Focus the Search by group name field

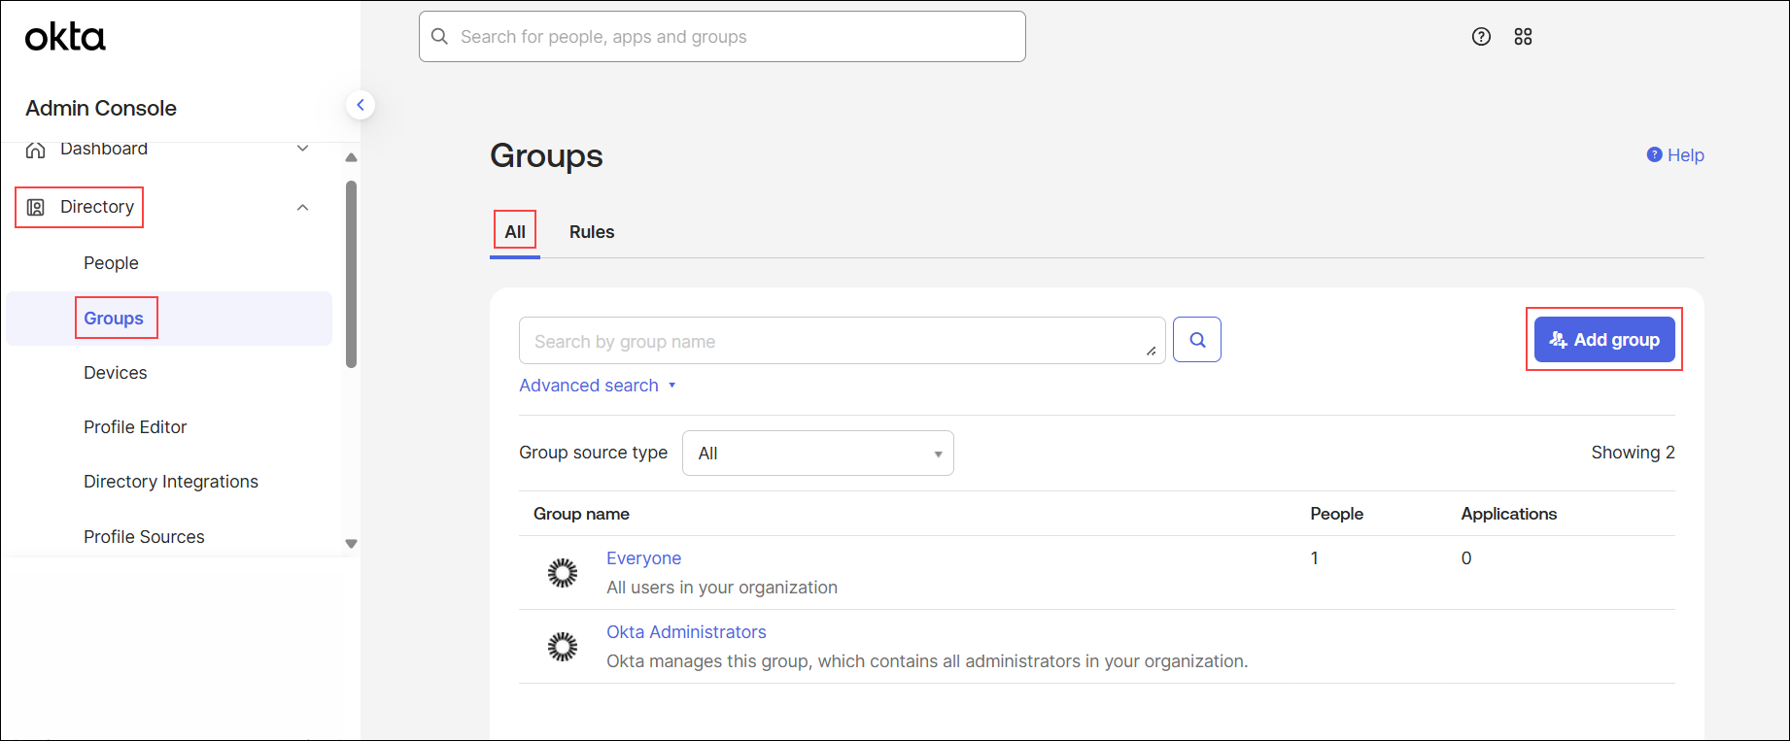[842, 341]
